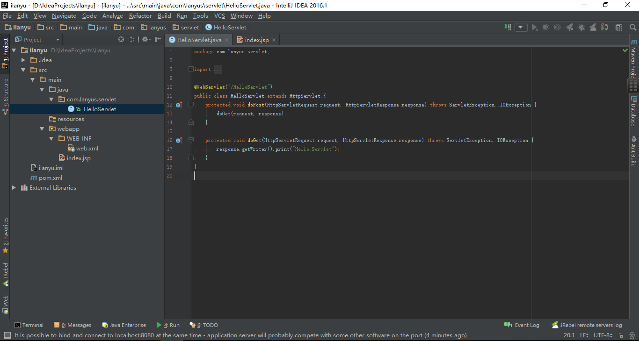This screenshot has width=639, height=341.
Task: Collapse the main folder in tree
Action: (33, 80)
